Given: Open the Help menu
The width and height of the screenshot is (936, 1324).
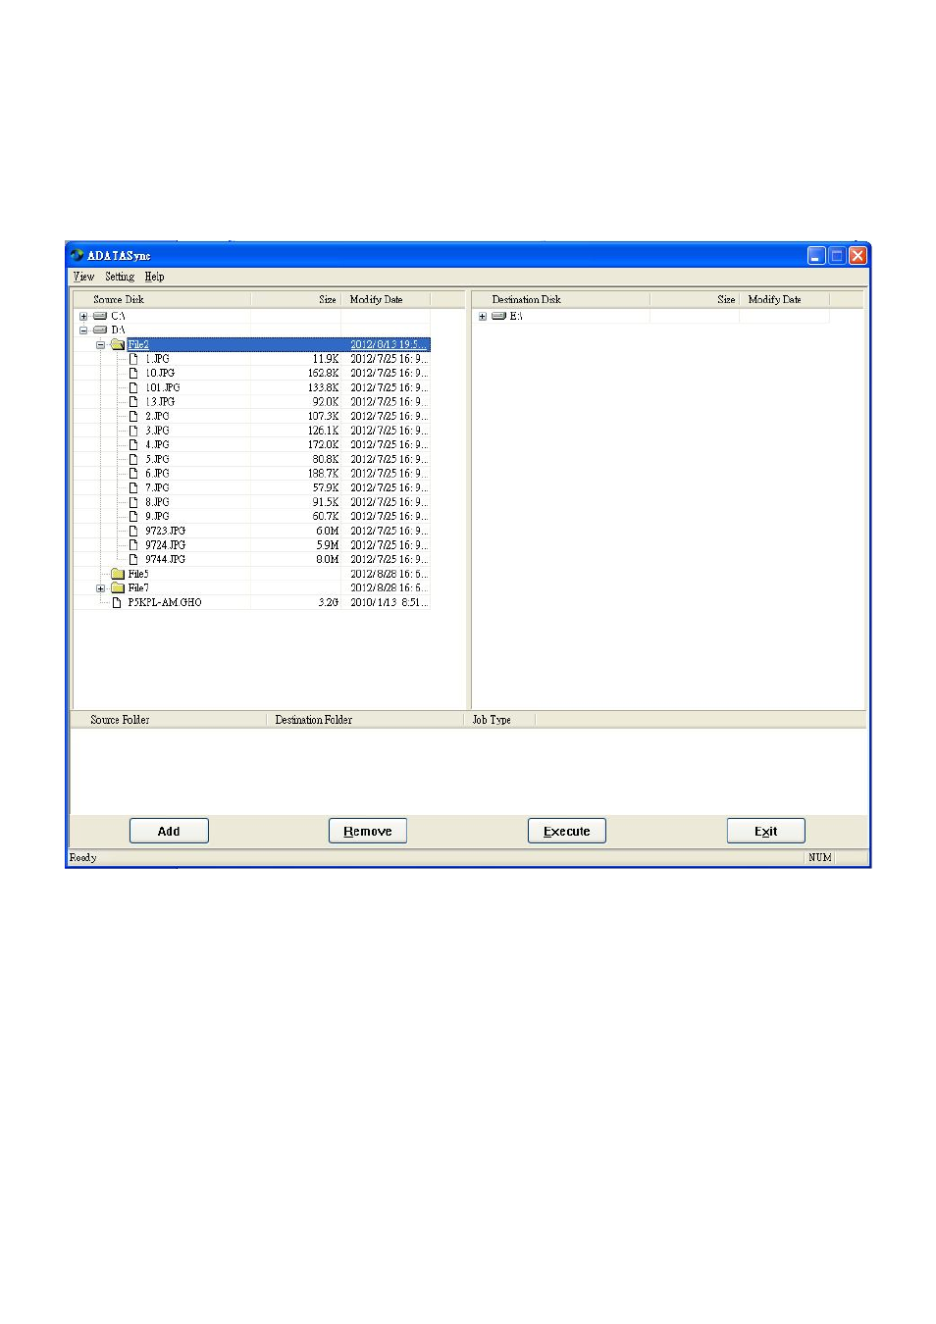Looking at the screenshot, I should tap(154, 277).
